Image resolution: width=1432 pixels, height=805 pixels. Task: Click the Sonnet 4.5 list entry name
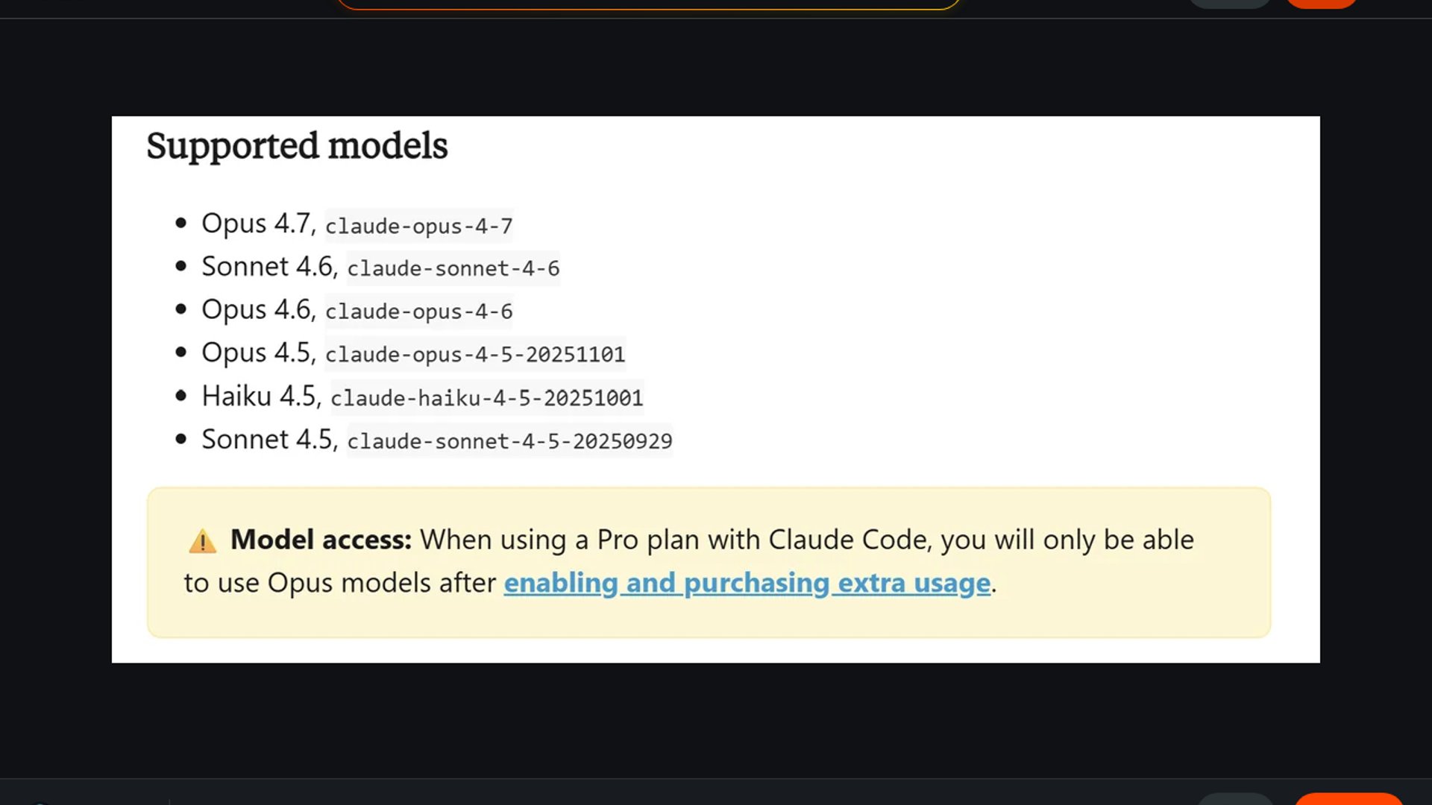click(x=266, y=439)
